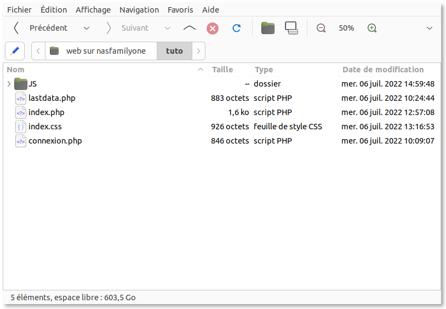The height and width of the screenshot is (309, 446).
Task: Open the Suivant history dropdown arrow
Action: [168, 28]
